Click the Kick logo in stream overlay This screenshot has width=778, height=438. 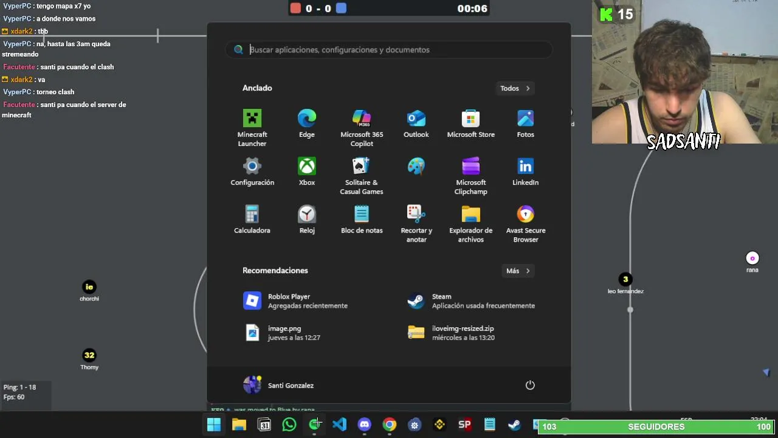(x=606, y=14)
